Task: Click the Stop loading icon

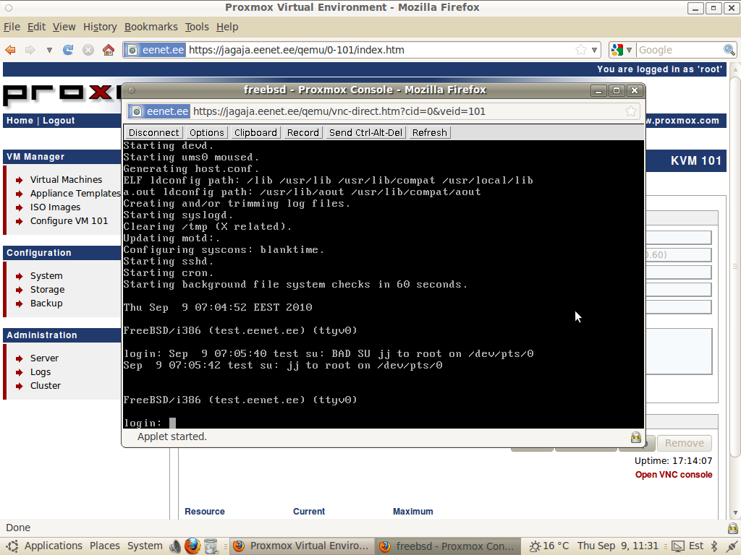Action: [88, 50]
